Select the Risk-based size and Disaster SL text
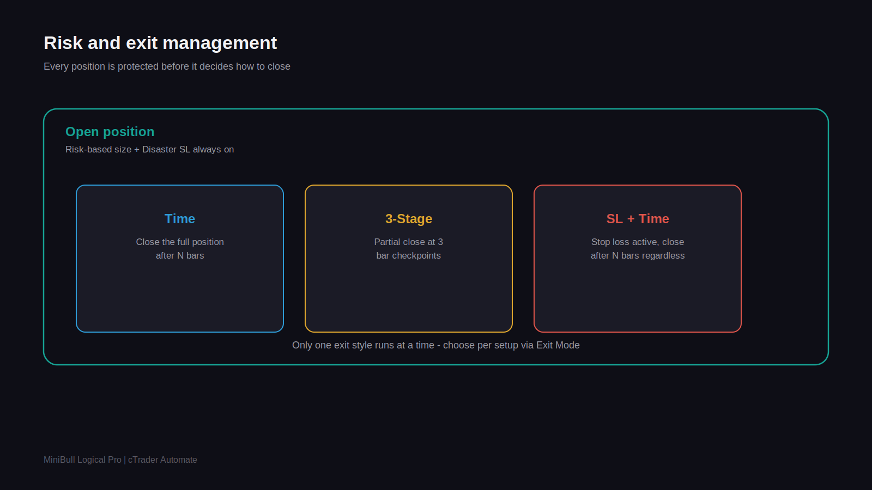 point(149,149)
